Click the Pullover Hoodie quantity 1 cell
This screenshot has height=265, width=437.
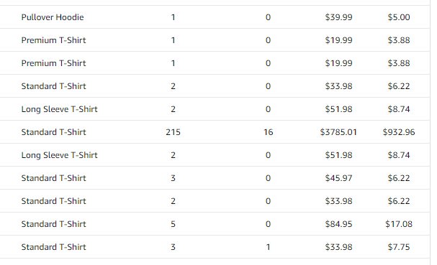pyautogui.click(x=173, y=17)
